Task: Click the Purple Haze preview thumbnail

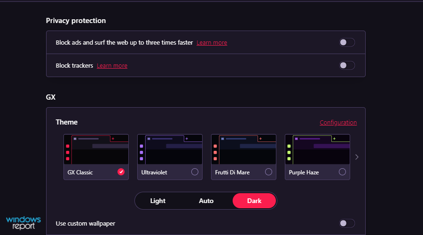Action: pos(318,149)
